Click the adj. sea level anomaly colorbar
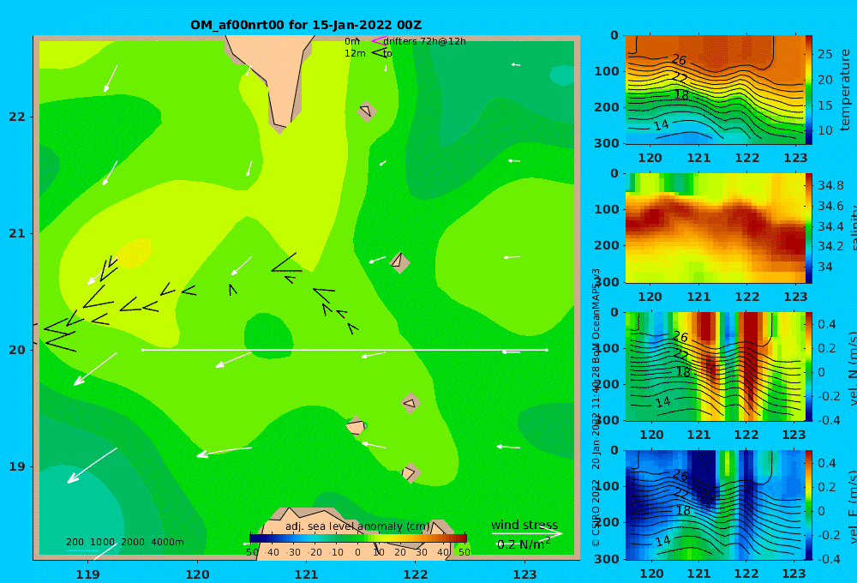 coord(357,538)
